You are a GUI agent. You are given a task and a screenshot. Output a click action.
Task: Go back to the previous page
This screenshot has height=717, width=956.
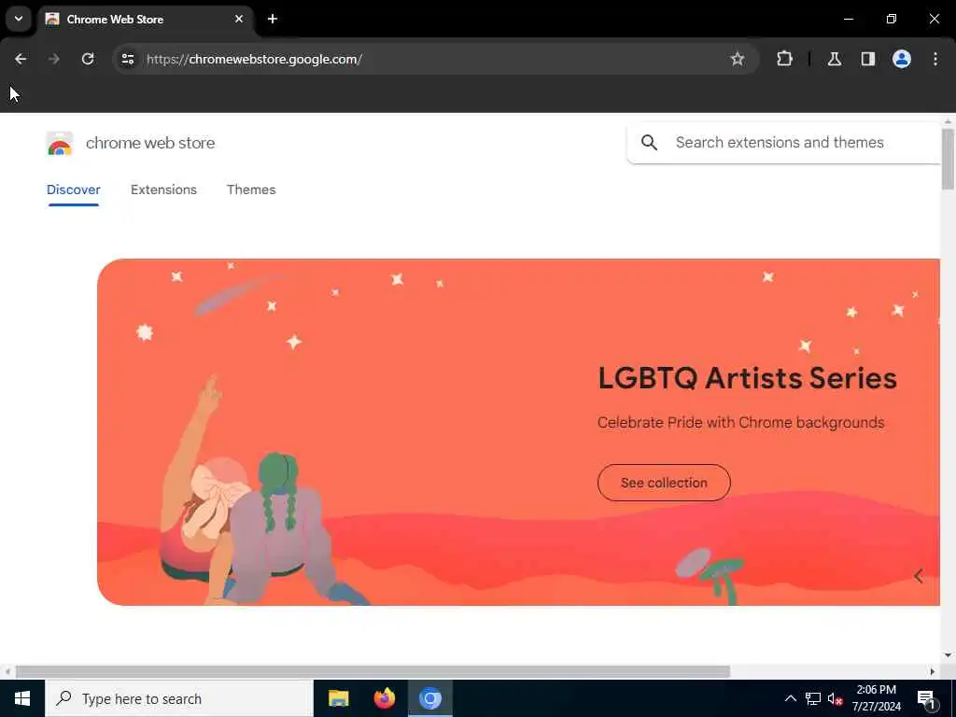click(21, 59)
